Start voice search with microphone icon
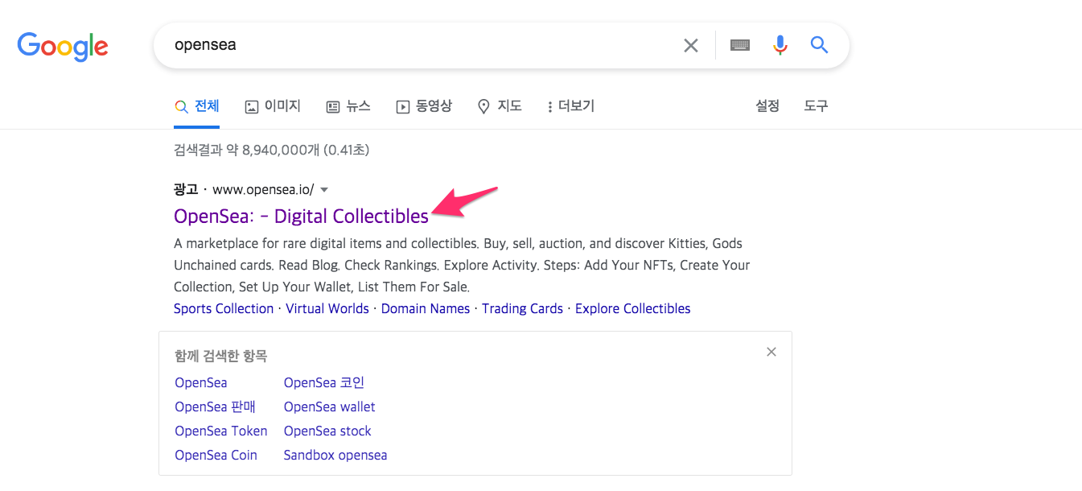The width and height of the screenshot is (1082, 491). [x=780, y=45]
